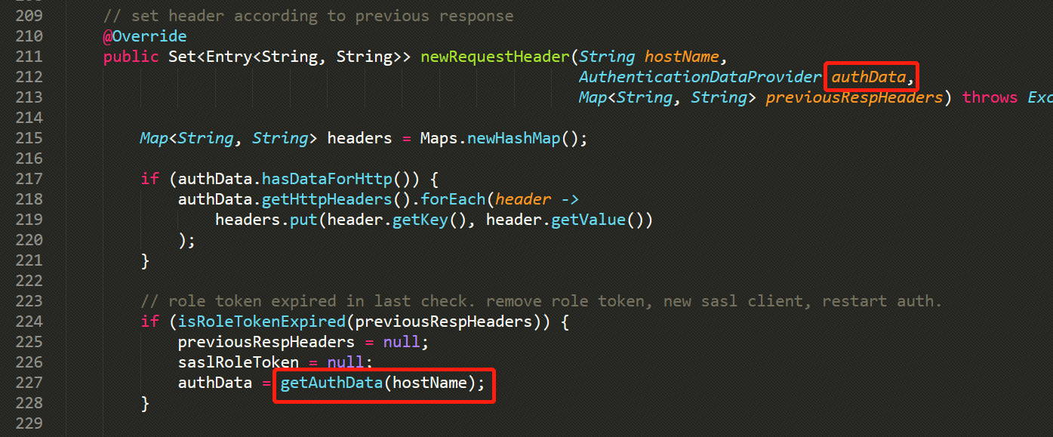Click hasDataForHttp method call
The image size is (1053, 437).
pyautogui.click(x=327, y=179)
